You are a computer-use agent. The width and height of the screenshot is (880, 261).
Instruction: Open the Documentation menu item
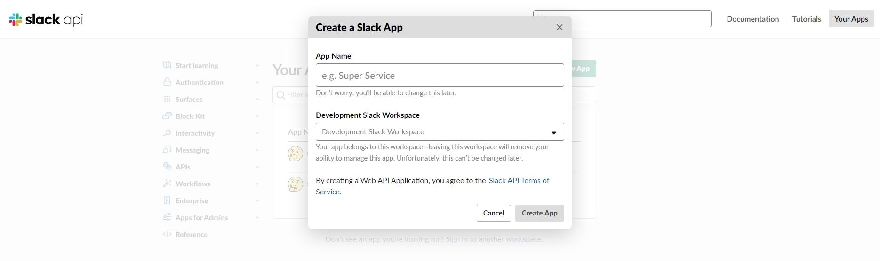(x=752, y=19)
